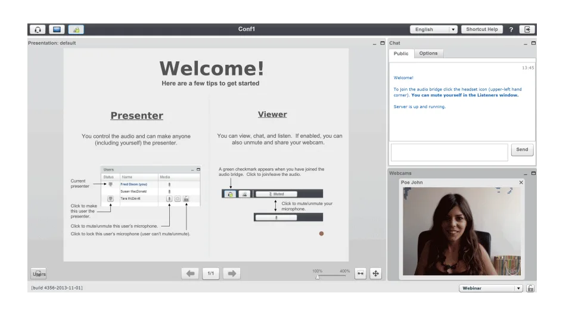Open the chat Options tab
The height and width of the screenshot is (315, 572).
[x=428, y=53]
